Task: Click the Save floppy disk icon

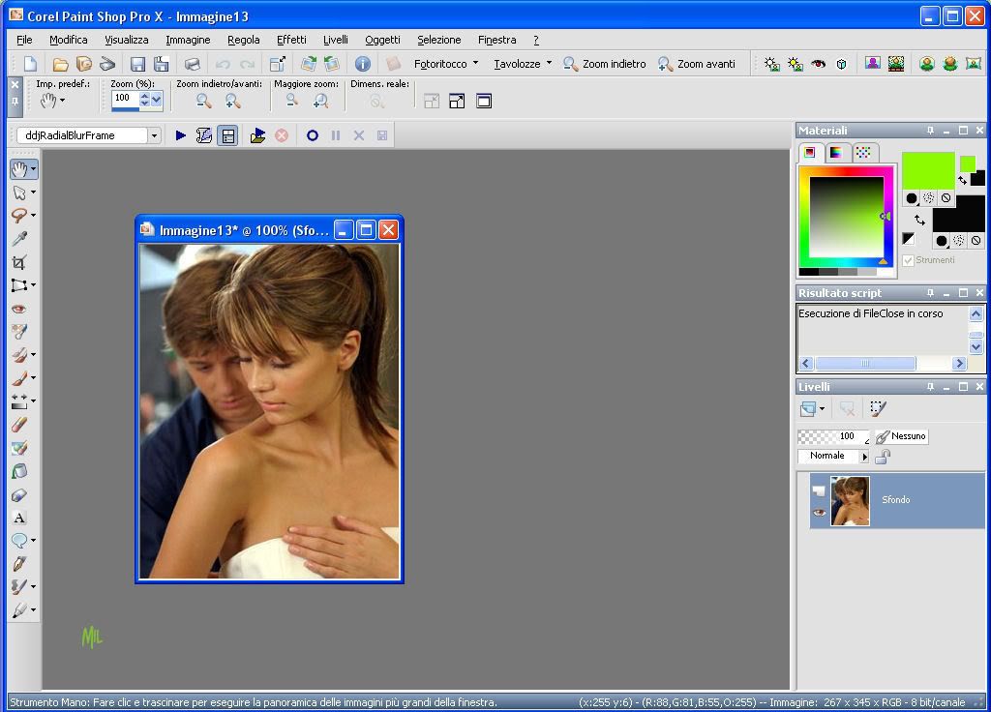Action: (x=137, y=64)
